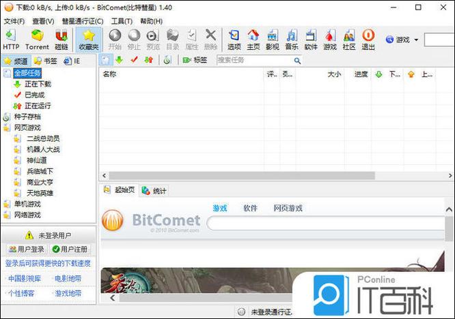Click the 磁链 magnet link icon
This screenshot has width=455, height=319.
click(x=61, y=40)
